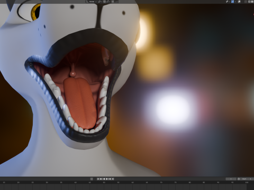Click frame 20 on timeline ruler
The image size is (254, 190).
pos(19,183)
